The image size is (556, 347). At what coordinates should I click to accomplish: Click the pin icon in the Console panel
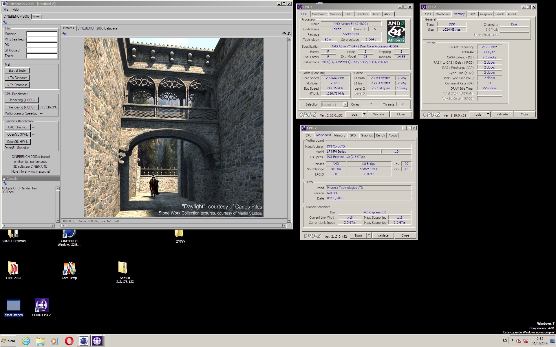click(x=5, y=183)
